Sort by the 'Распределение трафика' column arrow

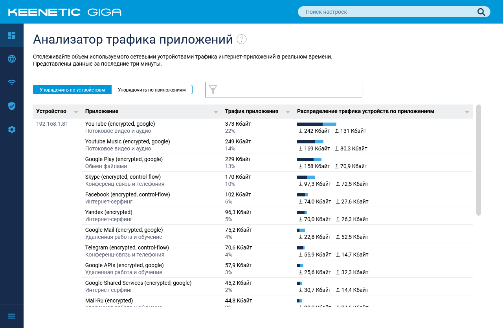[467, 112]
